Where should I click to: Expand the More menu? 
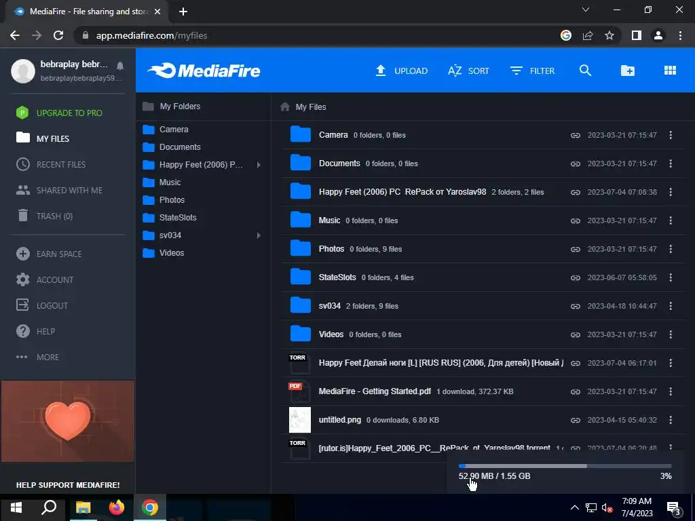pyautogui.click(x=38, y=357)
